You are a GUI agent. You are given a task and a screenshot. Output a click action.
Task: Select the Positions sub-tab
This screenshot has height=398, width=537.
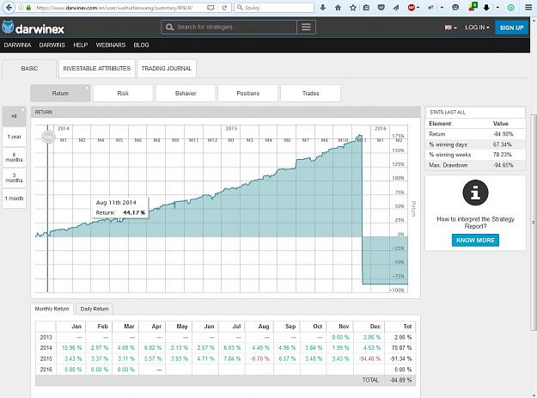tap(248, 93)
